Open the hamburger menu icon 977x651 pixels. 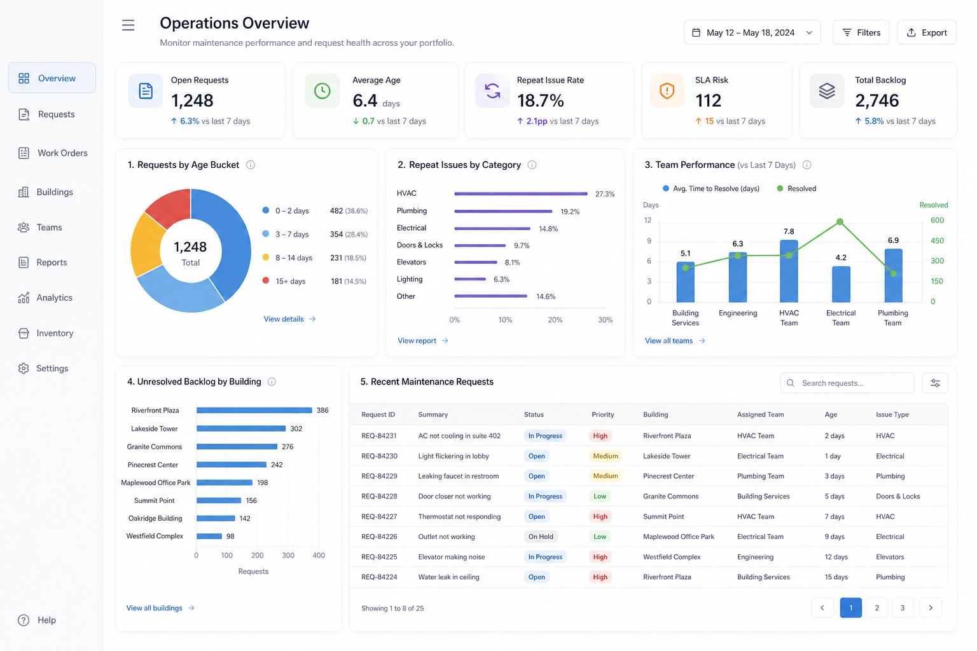coord(128,25)
